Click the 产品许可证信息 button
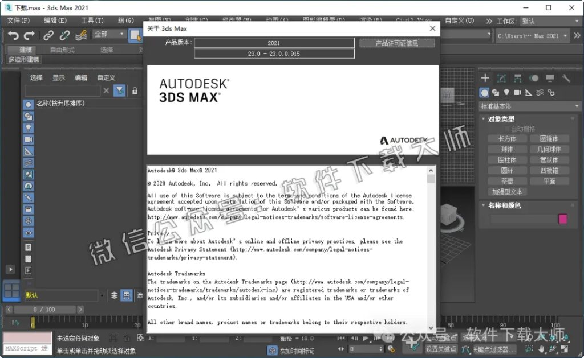The image size is (584, 358). click(396, 43)
